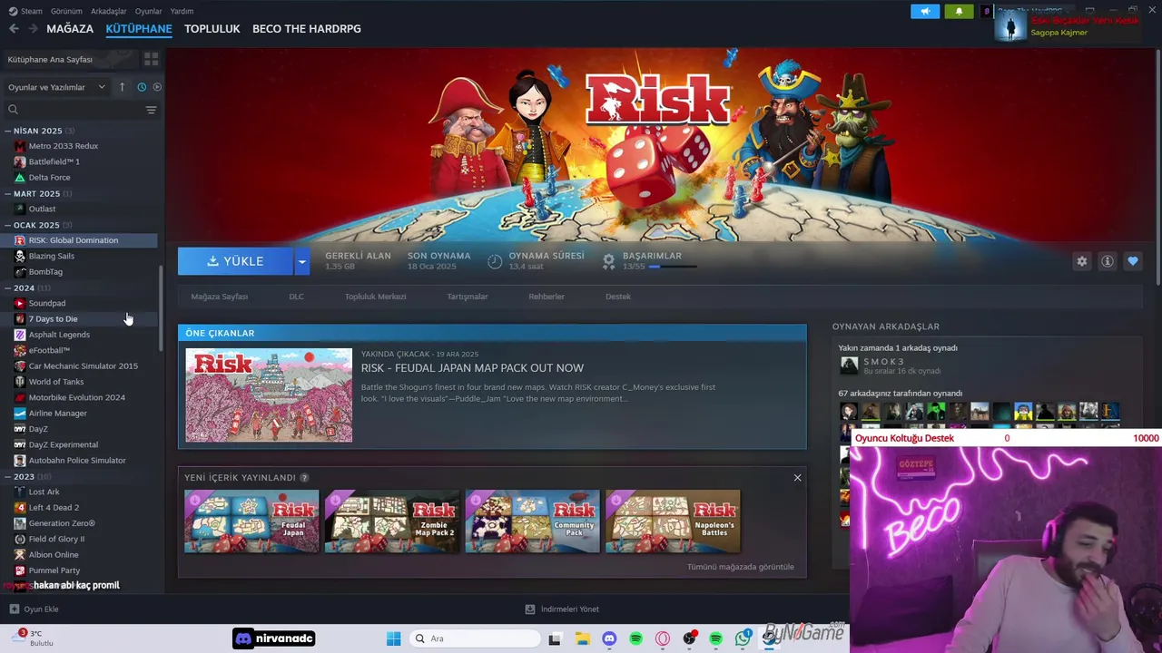Open File Explorer from the taskbar
Viewport: 1162px width, 653px height.
(x=582, y=638)
